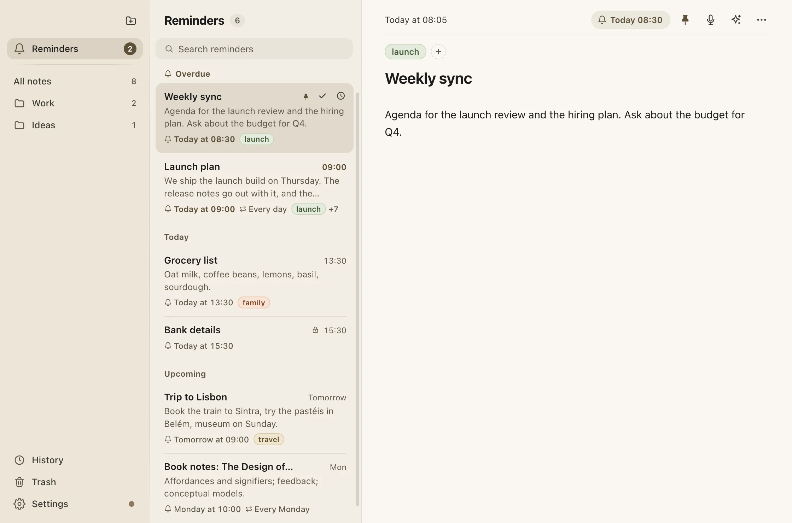
Task: Open the more options ellipsis menu
Action: click(x=761, y=20)
